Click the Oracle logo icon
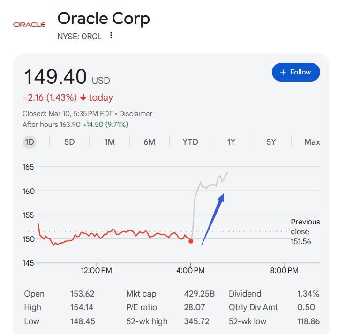 (29, 24)
